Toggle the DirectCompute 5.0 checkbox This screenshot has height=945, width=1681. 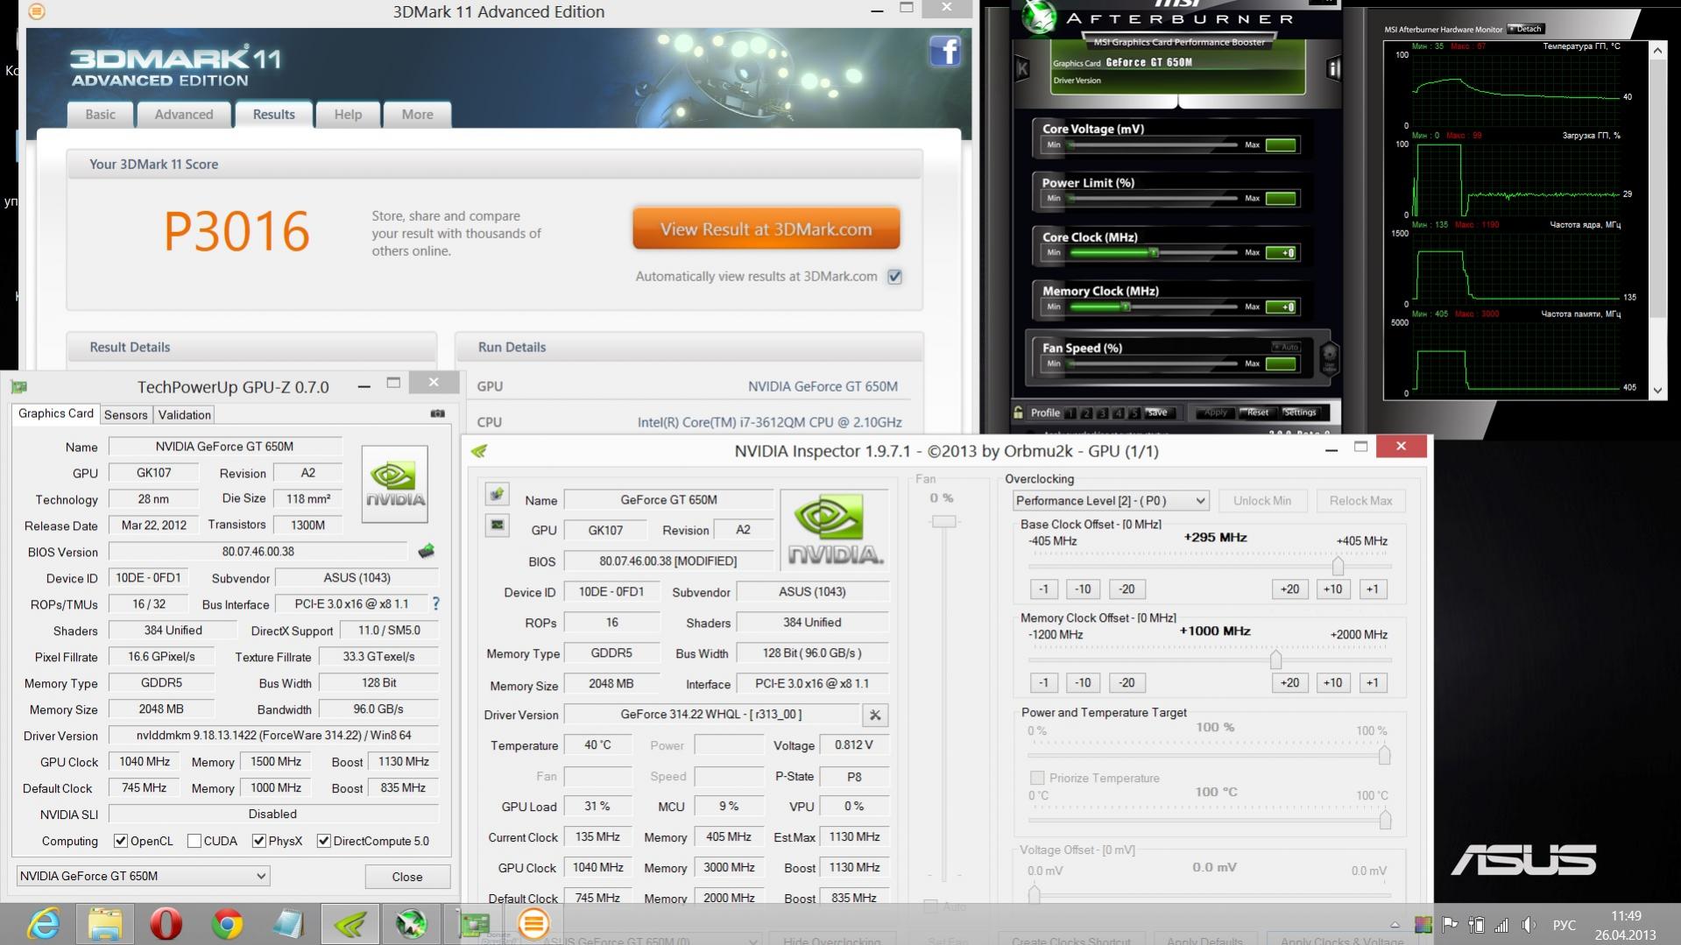(x=323, y=841)
